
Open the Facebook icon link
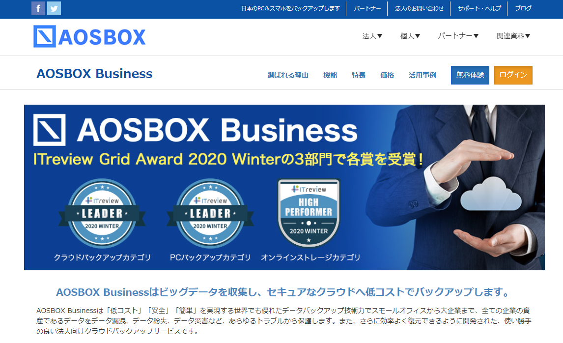(38, 8)
